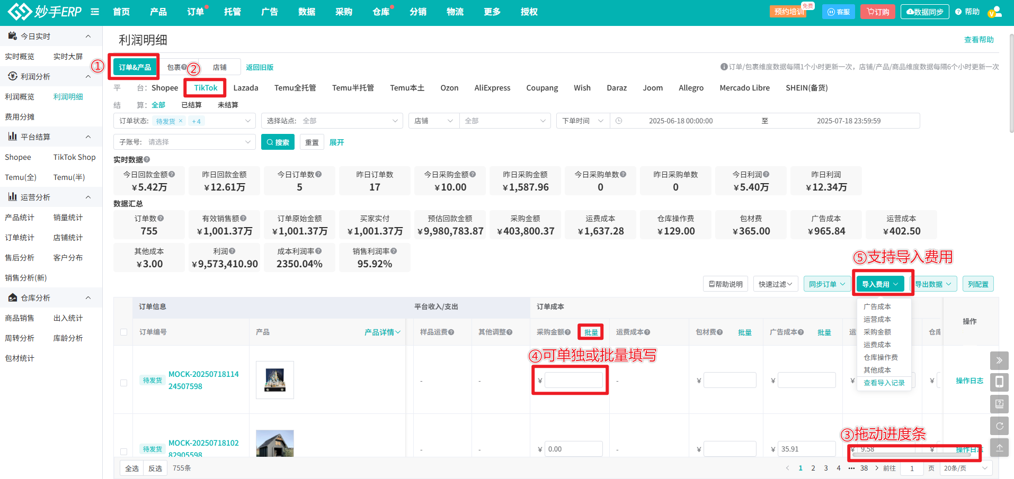The height and width of the screenshot is (479, 1014).
Task: Switch to TikTok platform tab
Action: click(206, 88)
